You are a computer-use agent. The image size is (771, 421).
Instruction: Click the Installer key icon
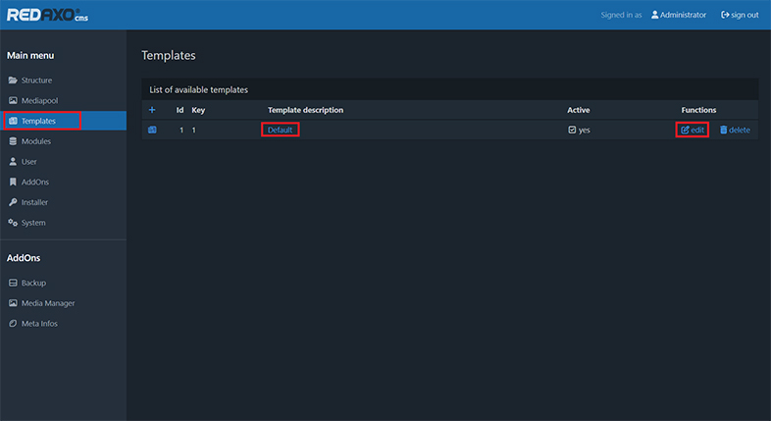point(13,202)
